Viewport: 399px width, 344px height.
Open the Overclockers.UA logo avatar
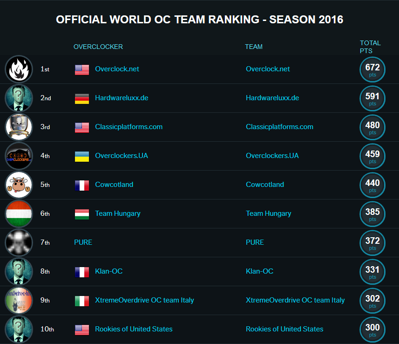pyautogui.click(x=19, y=156)
